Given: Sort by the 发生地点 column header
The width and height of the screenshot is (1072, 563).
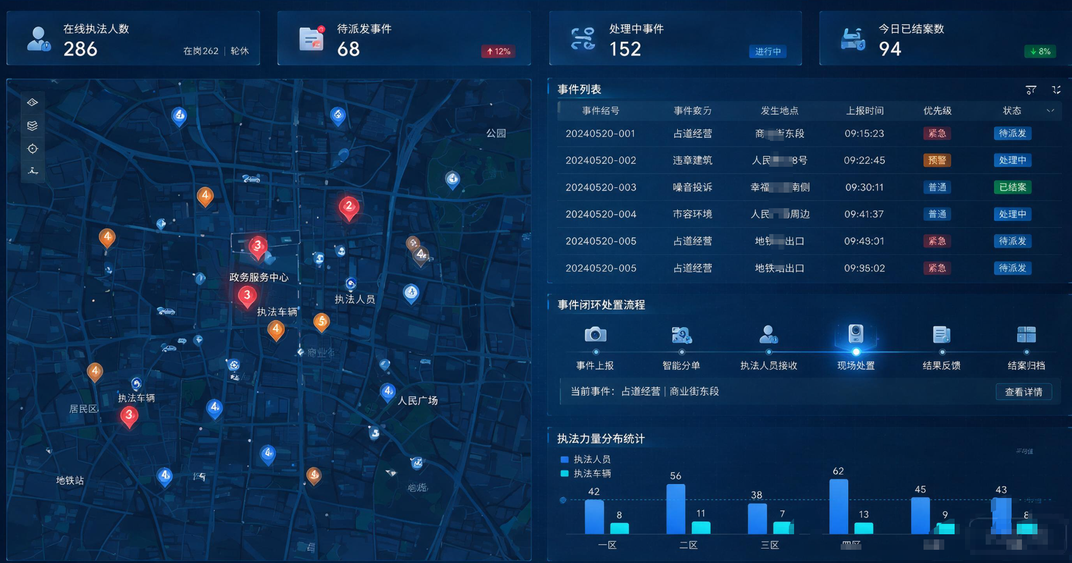Looking at the screenshot, I should coord(779,110).
